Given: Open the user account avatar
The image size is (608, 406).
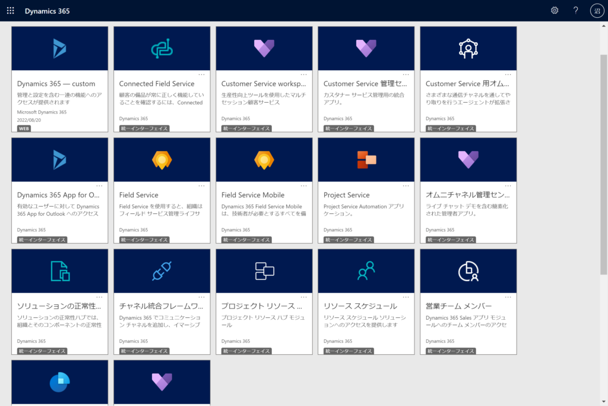Looking at the screenshot, I should 597,11.
